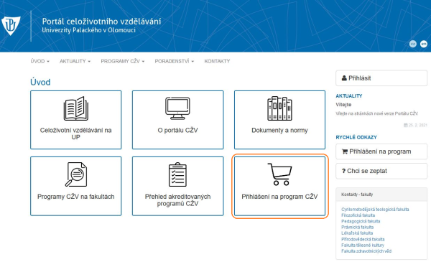Click the Přihlásit login button
The width and height of the screenshot is (431, 262).
[381, 78]
